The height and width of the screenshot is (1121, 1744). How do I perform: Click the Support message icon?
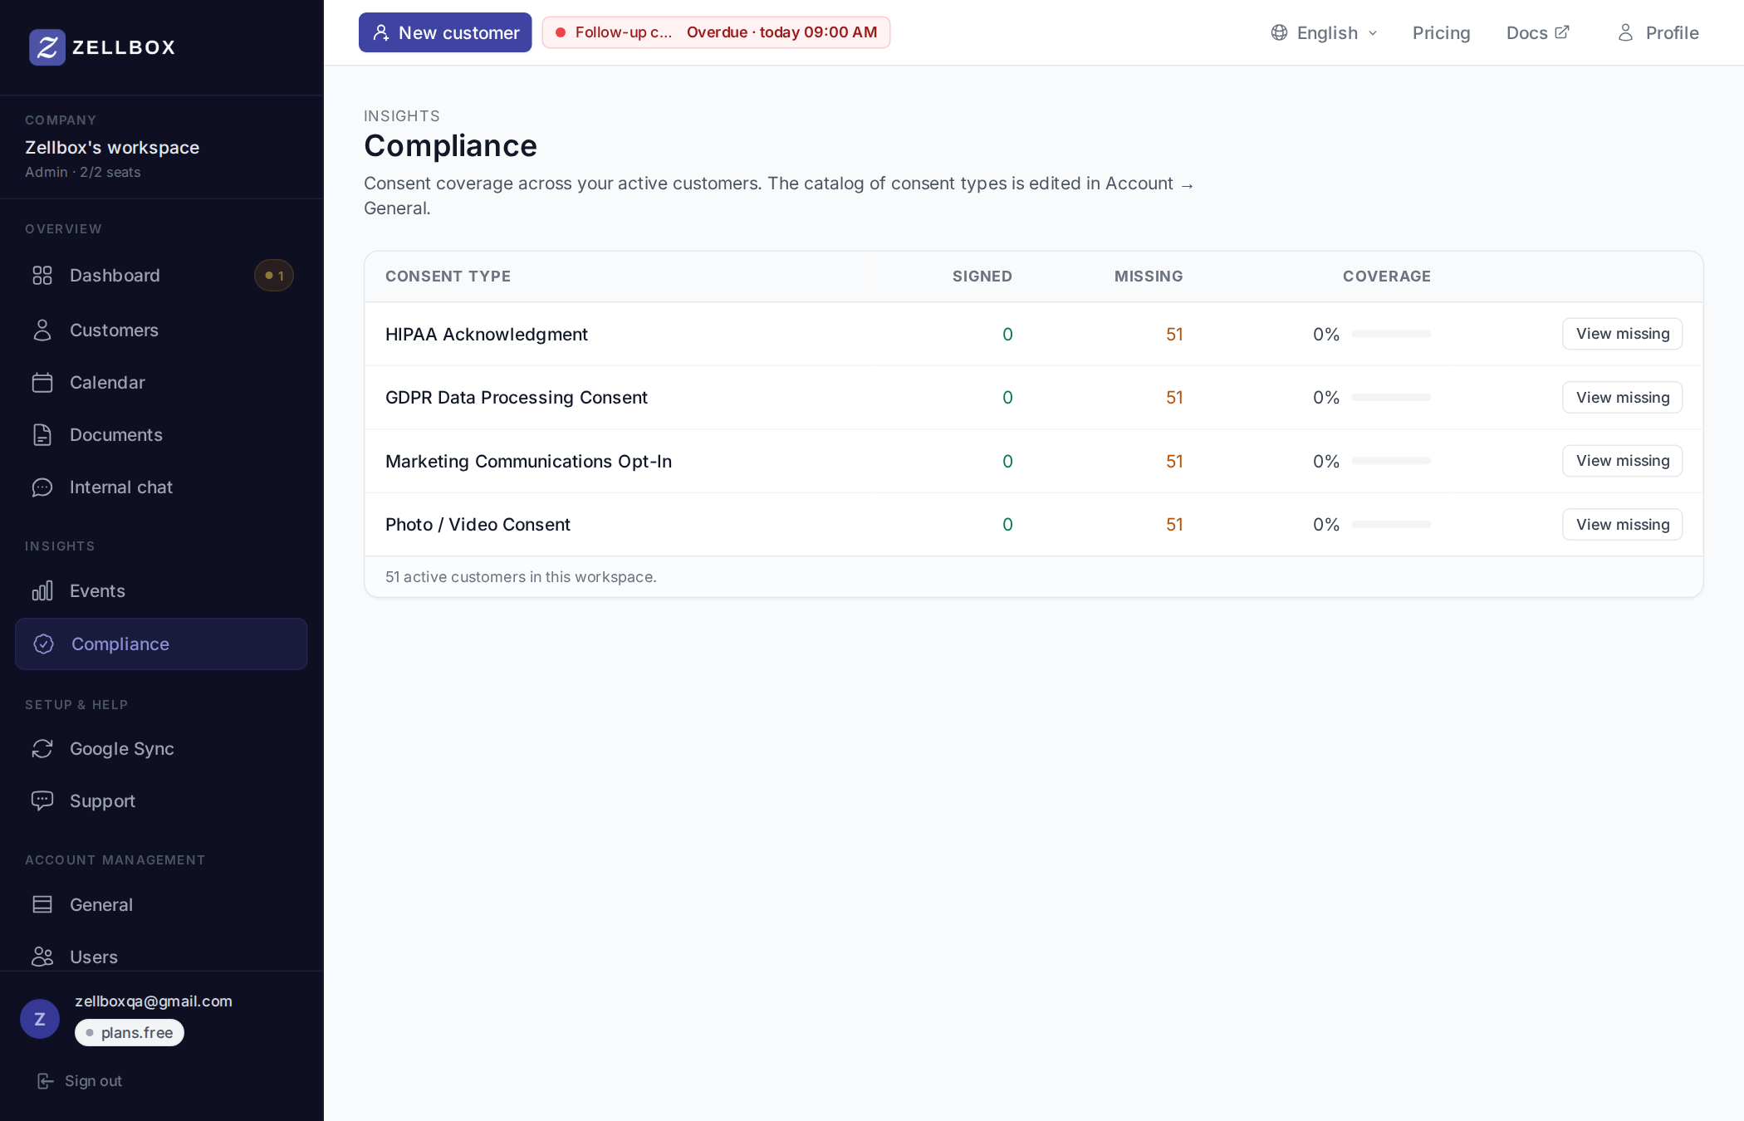point(42,801)
